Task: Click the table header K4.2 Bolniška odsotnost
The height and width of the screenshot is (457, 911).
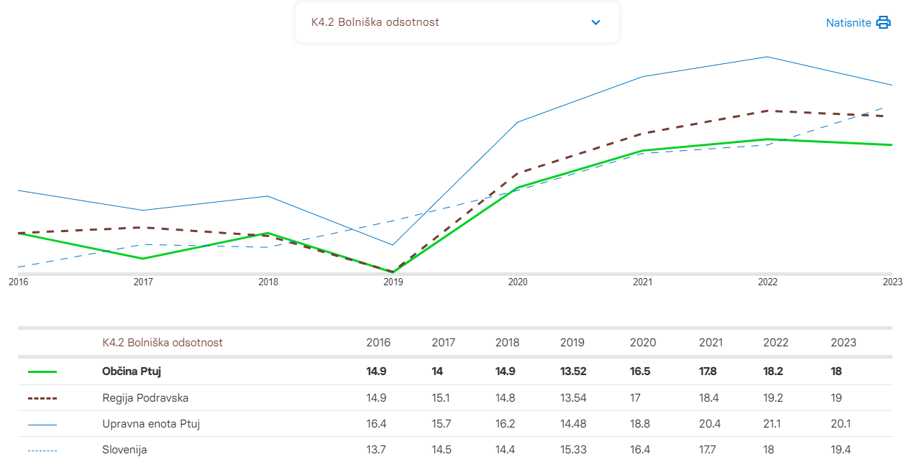Action: tap(162, 343)
